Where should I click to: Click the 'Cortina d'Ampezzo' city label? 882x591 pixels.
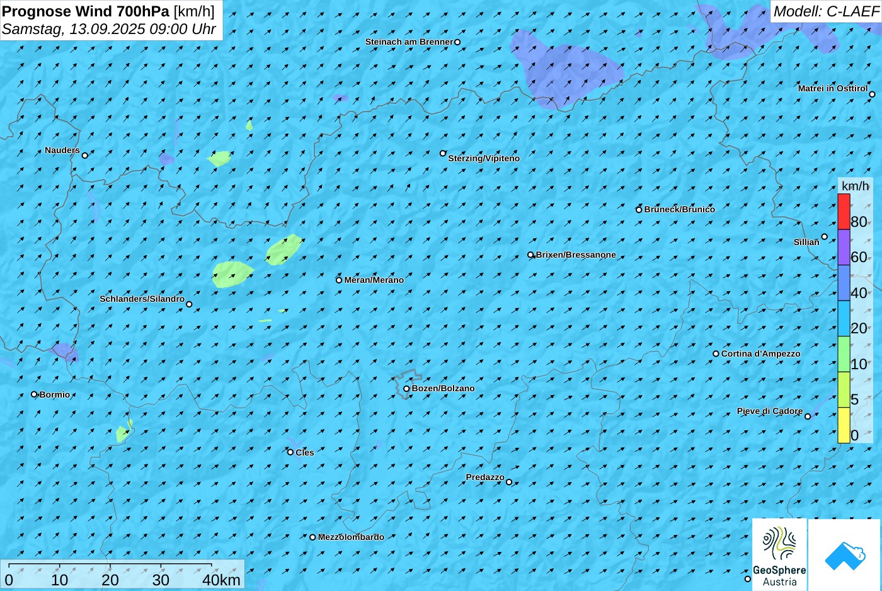[x=761, y=354]
